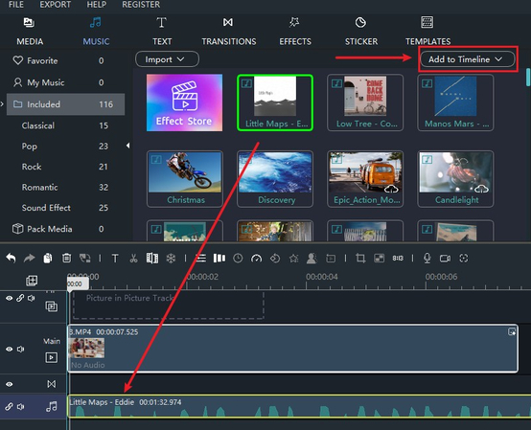The width and height of the screenshot is (531, 430).
Task: Open the HELP menu
Action: tap(97, 5)
